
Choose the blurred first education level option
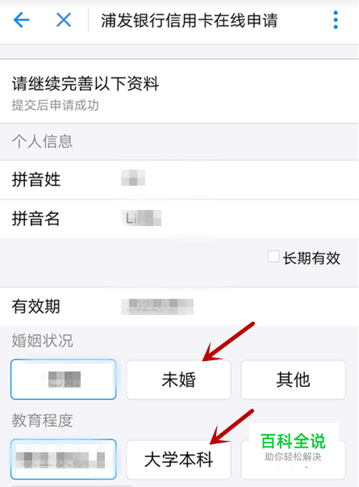64,460
